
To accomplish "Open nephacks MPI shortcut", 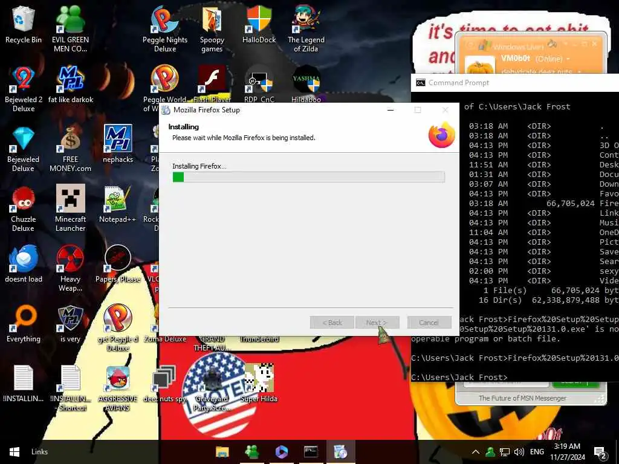I will click(x=118, y=144).
